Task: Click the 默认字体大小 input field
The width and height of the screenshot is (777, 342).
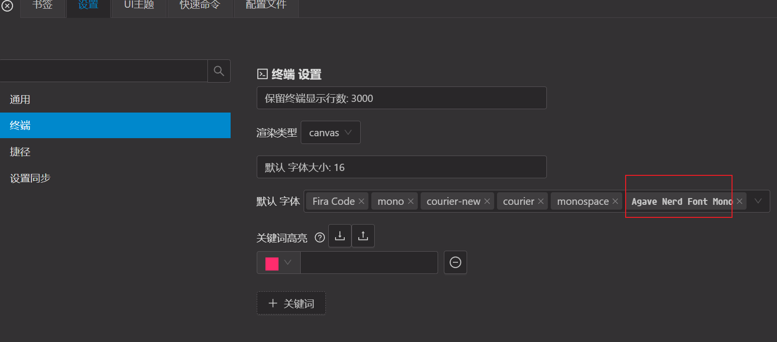Action: click(401, 167)
